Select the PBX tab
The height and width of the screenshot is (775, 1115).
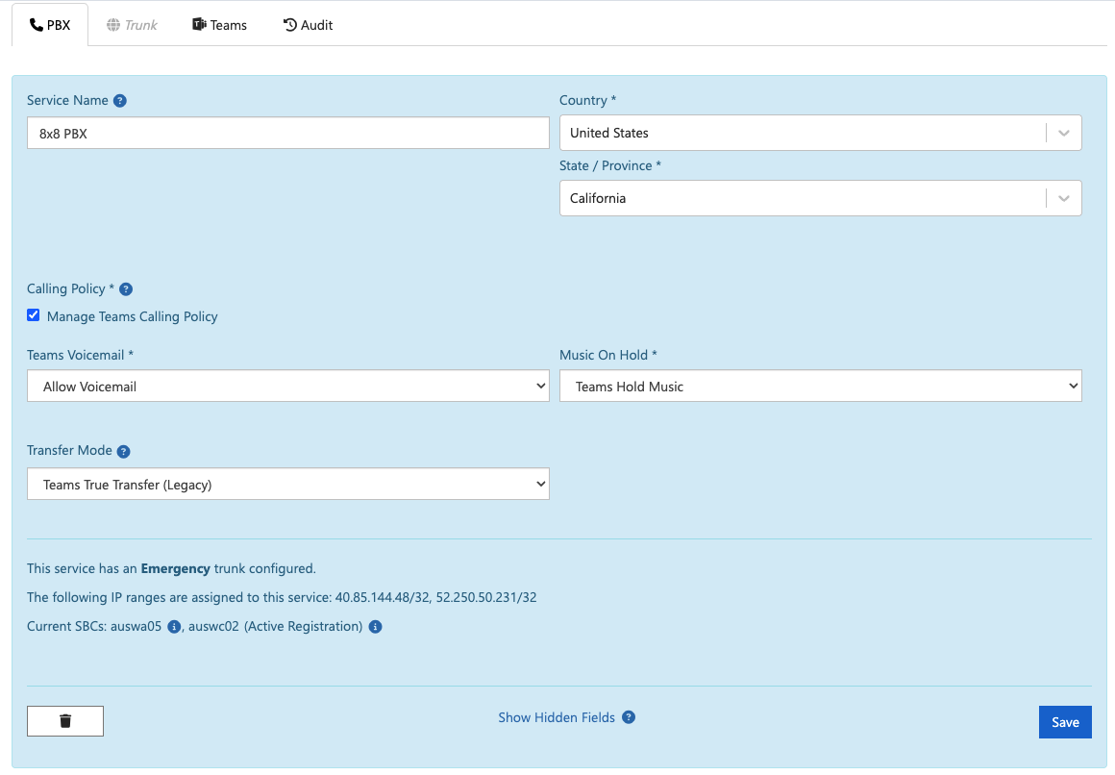click(50, 25)
